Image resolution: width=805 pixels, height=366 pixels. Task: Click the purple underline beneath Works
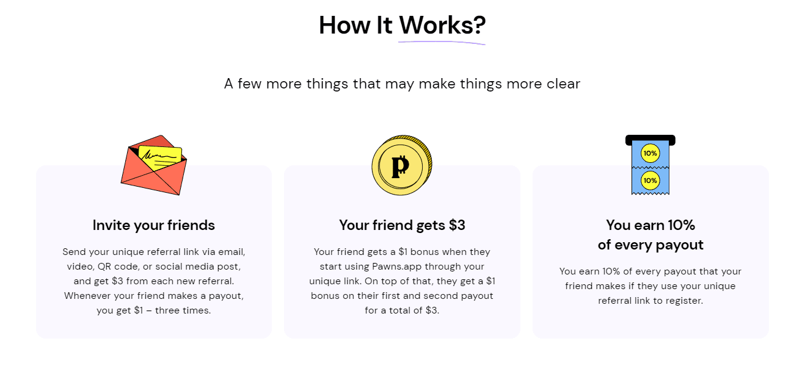point(442,43)
